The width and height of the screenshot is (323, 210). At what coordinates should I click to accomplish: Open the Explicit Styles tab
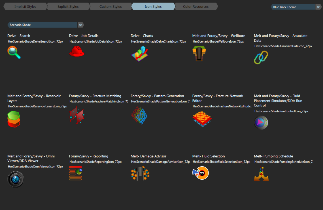click(x=68, y=7)
